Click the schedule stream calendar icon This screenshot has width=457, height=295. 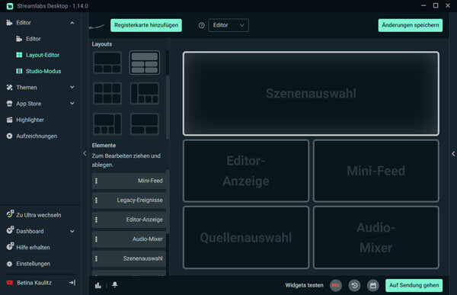point(373,285)
